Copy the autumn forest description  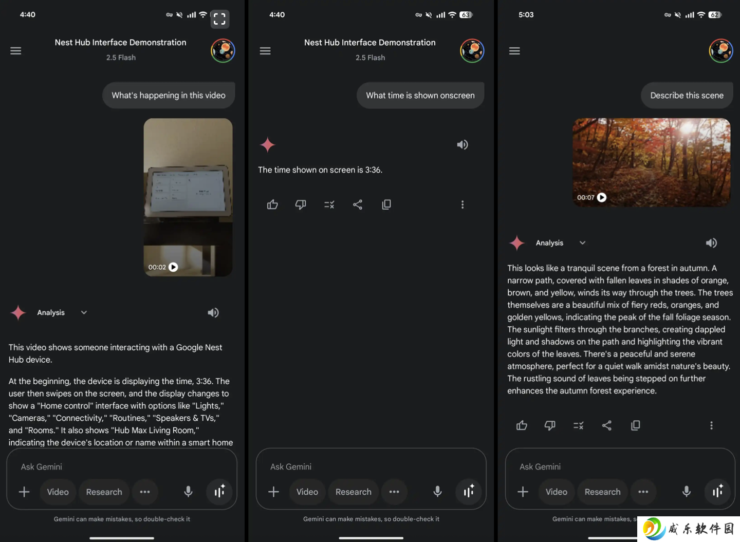pos(636,425)
